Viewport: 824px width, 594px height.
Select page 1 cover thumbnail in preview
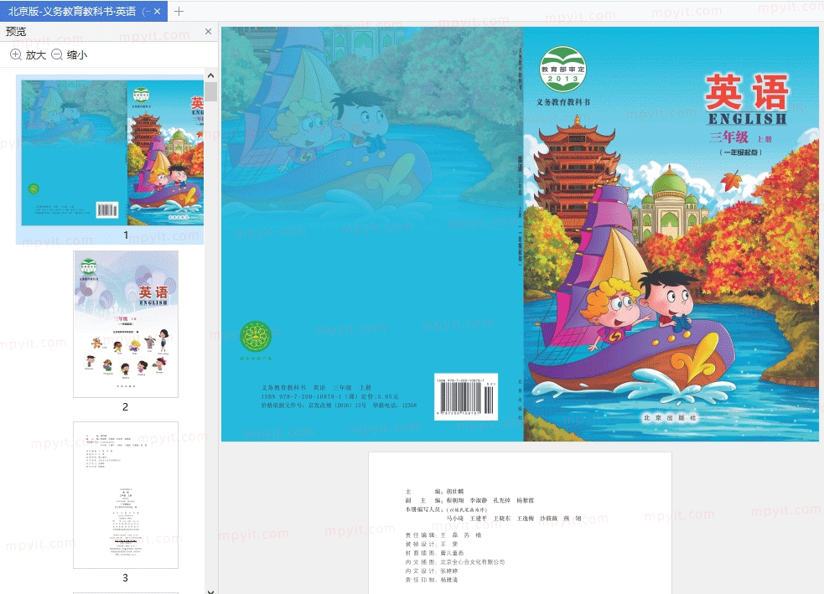click(112, 153)
